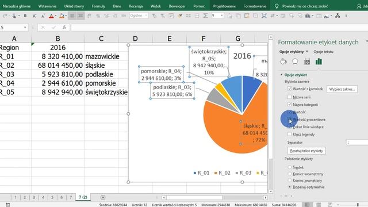Collapse the Opcje etykiet section triangle
Viewport: 368px width, 207px height.
tap(281, 75)
